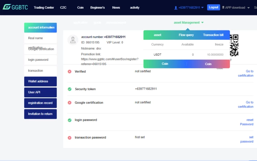Screen dimensions: 257x161
Task: Click red cross icon beside Verified
Action: click(69, 72)
